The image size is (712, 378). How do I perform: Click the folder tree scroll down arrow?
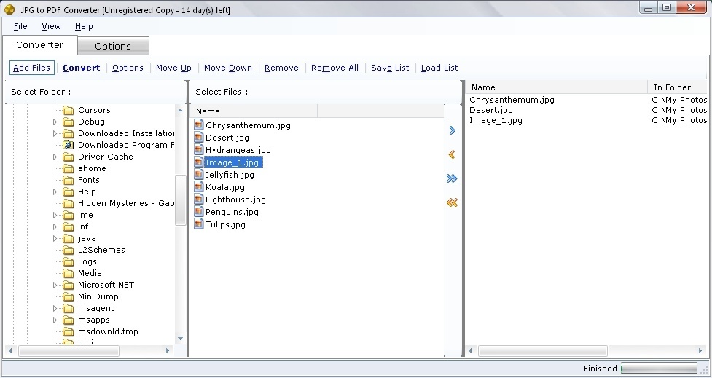pyautogui.click(x=180, y=339)
